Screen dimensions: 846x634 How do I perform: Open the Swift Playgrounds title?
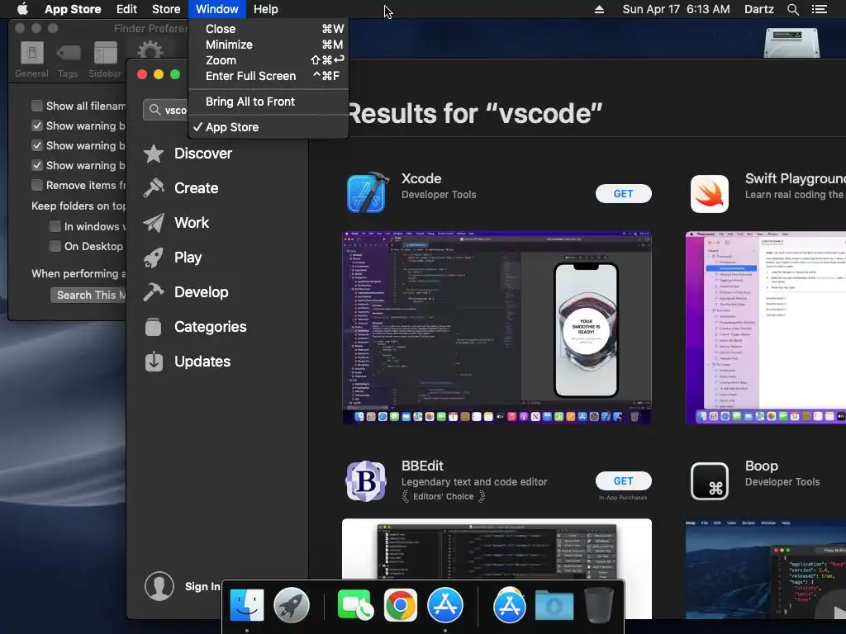coord(796,178)
